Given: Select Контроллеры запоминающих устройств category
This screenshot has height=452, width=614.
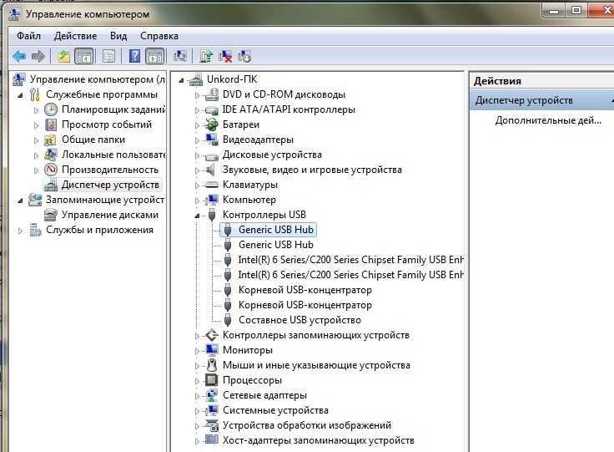Looking at the screenshot, I should point(316,335).
